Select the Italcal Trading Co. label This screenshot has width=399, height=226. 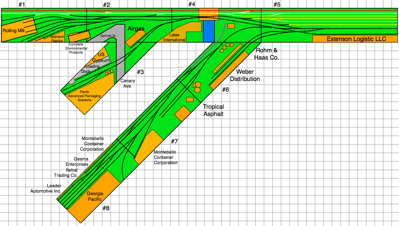click(x=66, y=173)
